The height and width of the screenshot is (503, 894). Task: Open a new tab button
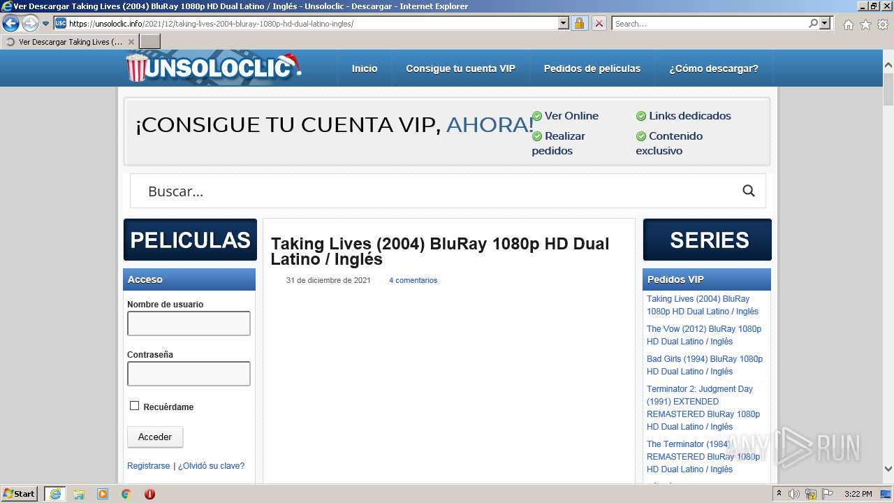[150, 42]
